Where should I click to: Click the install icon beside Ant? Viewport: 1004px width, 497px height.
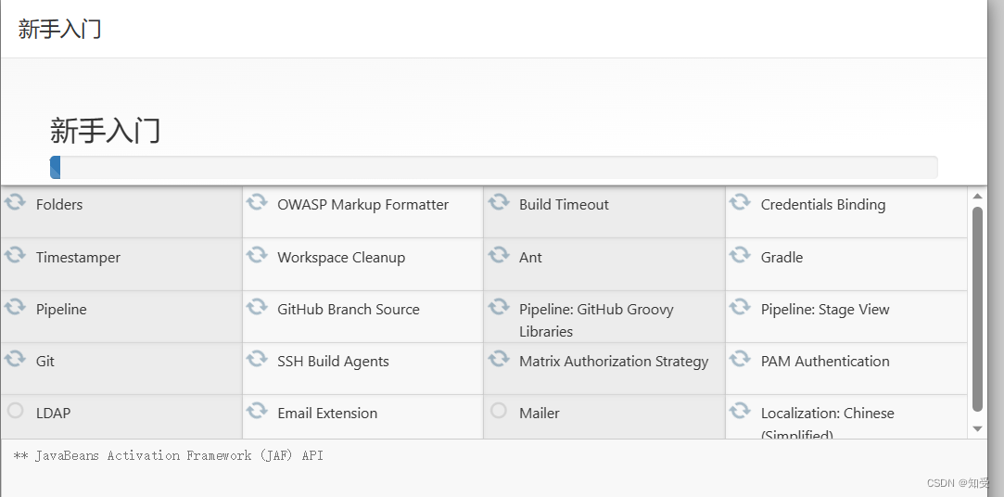499,256
